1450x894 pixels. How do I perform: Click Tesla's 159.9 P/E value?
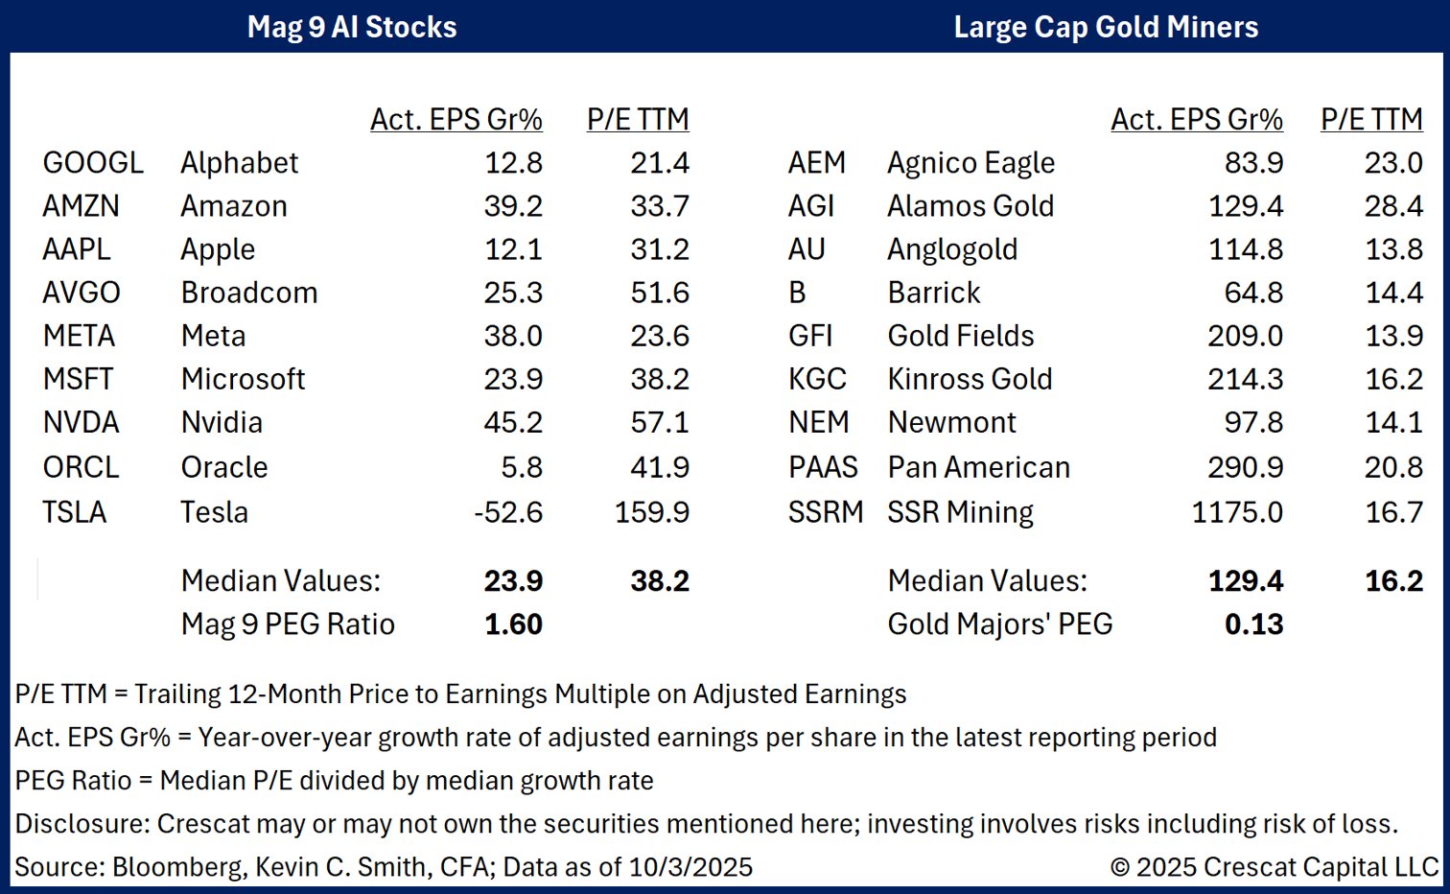click(x=652, y=512)
